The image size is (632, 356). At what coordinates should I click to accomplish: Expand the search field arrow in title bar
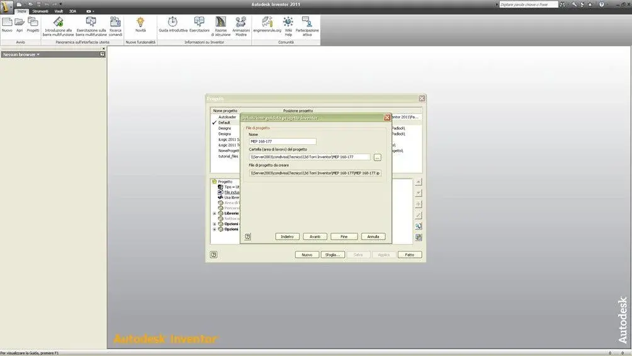(x=497, y=4)
